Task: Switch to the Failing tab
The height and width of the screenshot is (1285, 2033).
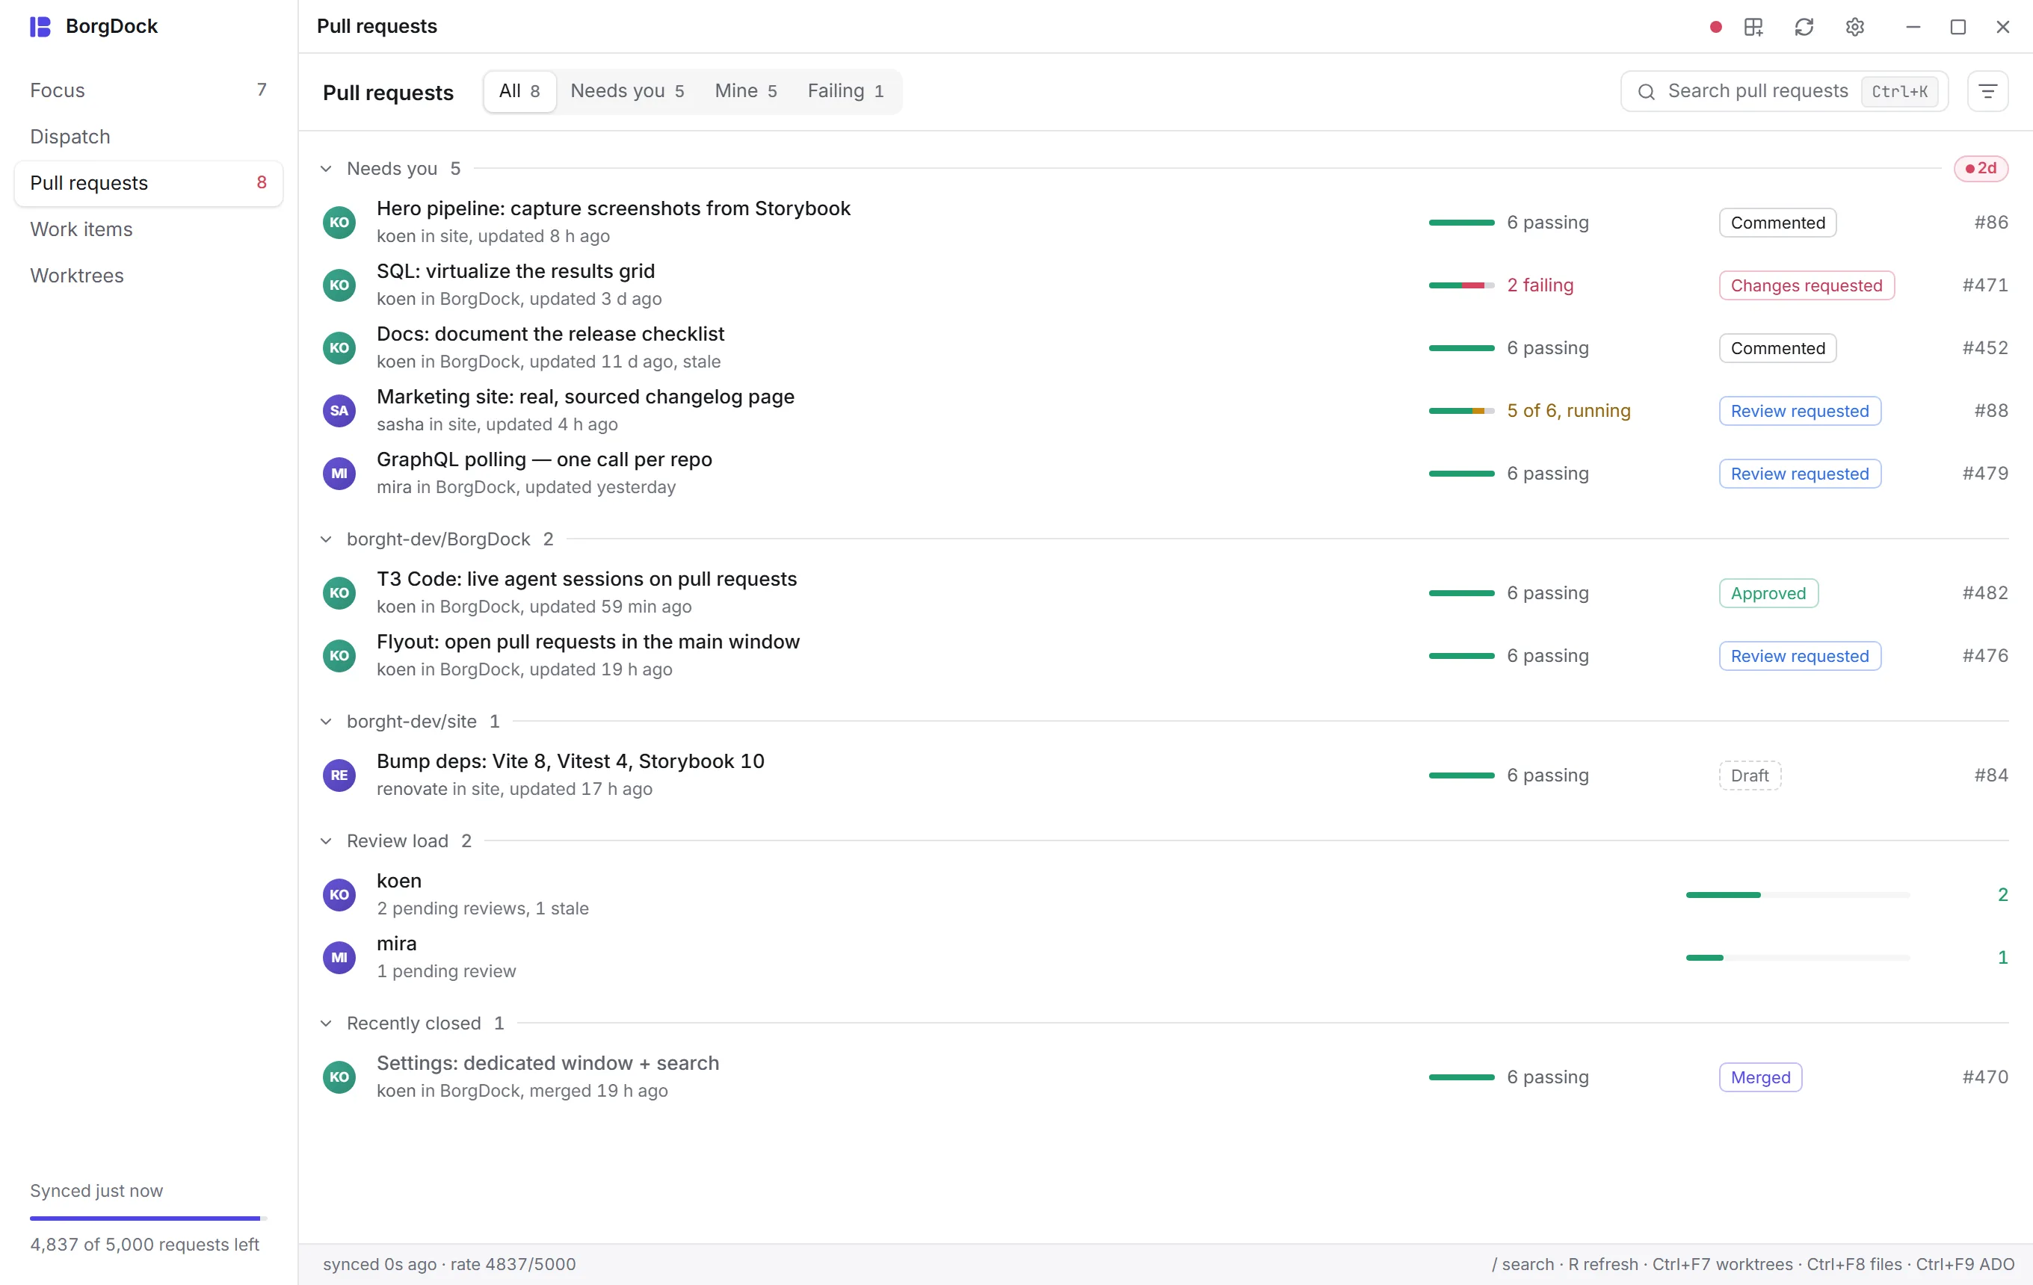Action: coord(846,91)
